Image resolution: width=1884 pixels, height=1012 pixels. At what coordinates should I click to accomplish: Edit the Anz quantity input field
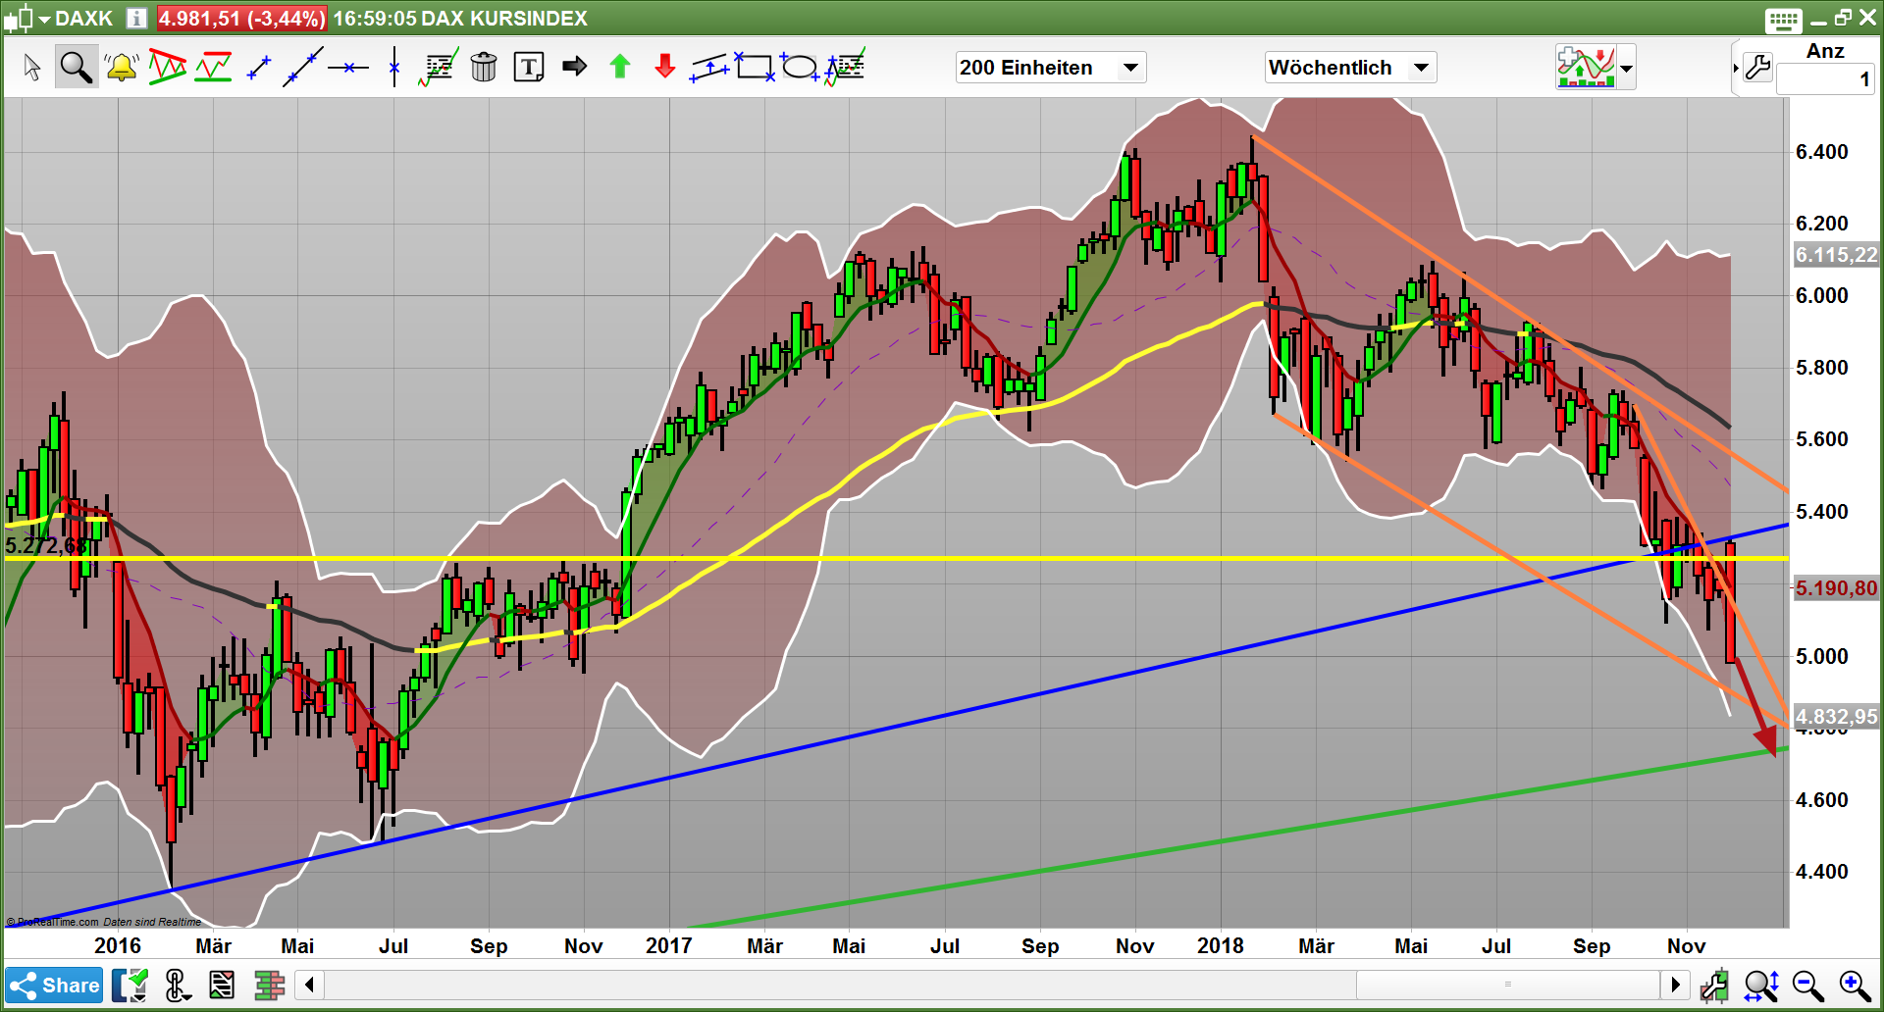(1827, 79)
